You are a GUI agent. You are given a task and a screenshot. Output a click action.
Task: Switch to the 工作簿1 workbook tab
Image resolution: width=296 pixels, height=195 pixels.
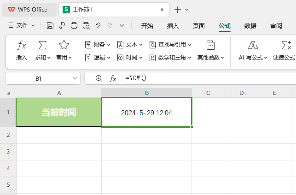pos(114,10)
